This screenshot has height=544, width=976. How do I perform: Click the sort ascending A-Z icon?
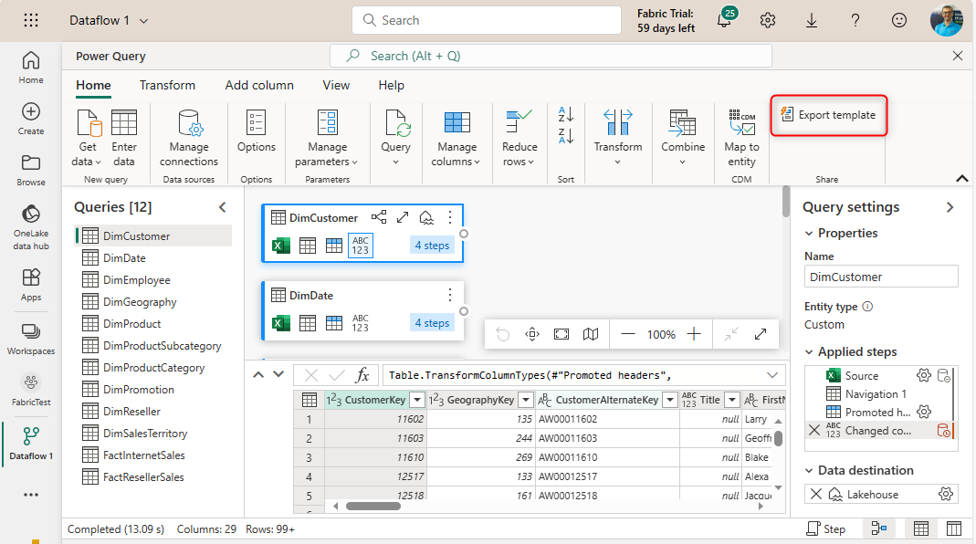(565, 115)
